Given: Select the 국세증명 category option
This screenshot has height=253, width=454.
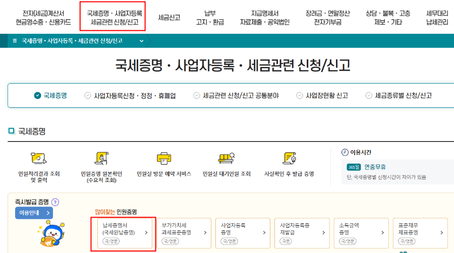Looking at the screenshot, I should [50, 95].
